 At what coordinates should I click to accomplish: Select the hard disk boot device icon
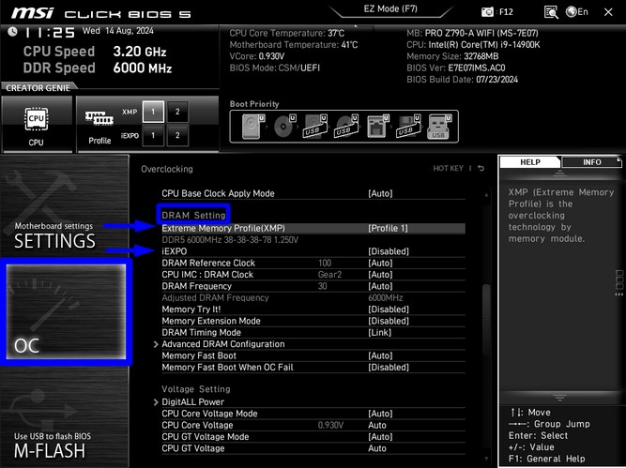click(253, 127)
